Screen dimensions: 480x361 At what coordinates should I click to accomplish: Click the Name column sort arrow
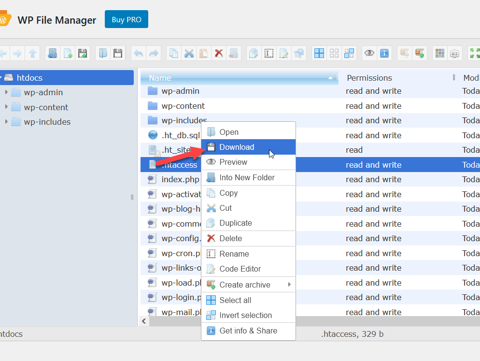[x=330, y=78]
